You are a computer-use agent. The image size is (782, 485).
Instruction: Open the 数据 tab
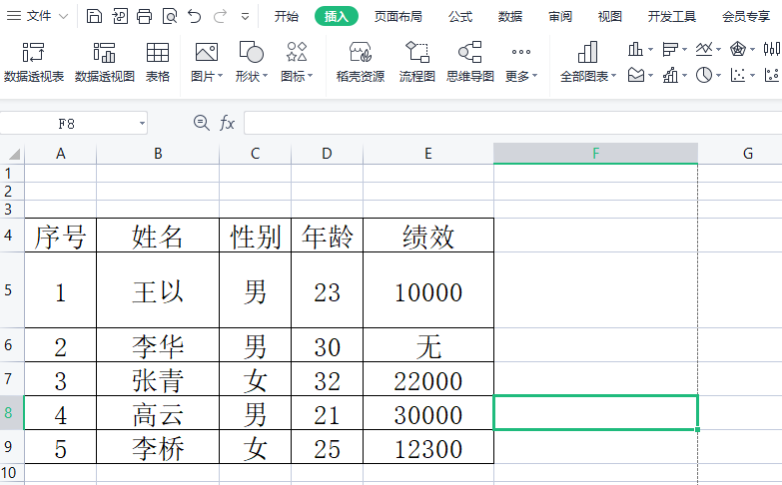pos(510,16)
